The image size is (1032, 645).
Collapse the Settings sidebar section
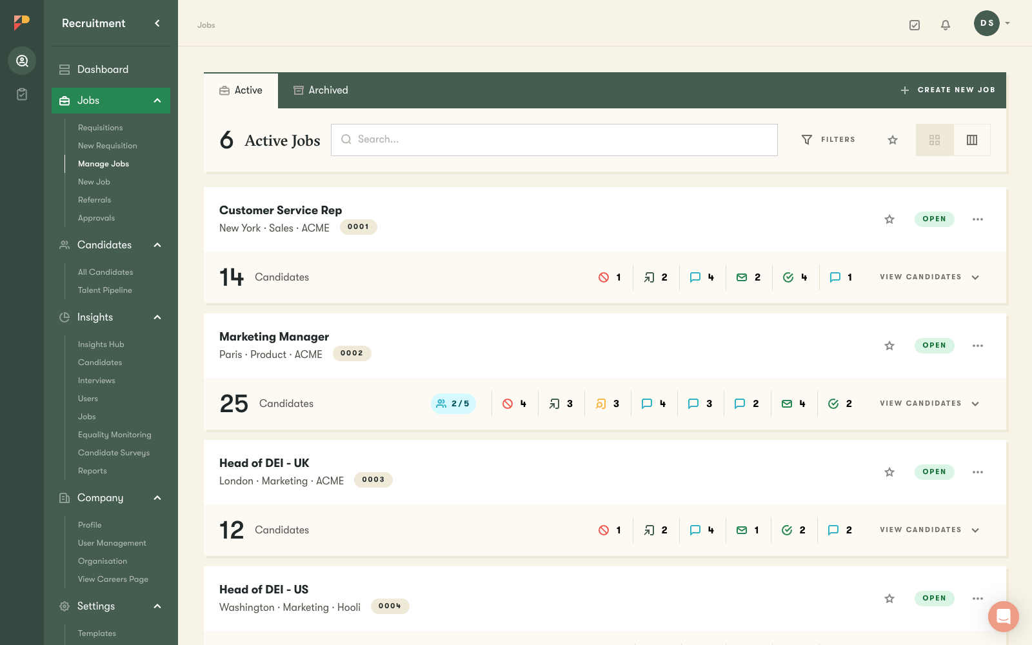point(157,606)
